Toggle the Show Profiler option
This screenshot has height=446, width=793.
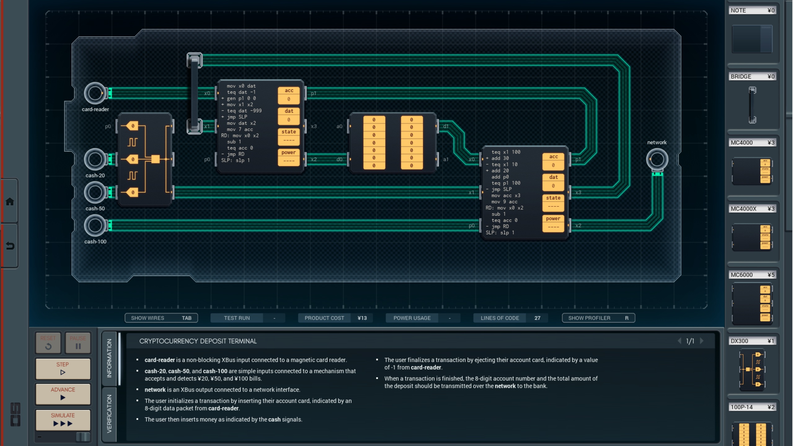(x=598, y=318)
